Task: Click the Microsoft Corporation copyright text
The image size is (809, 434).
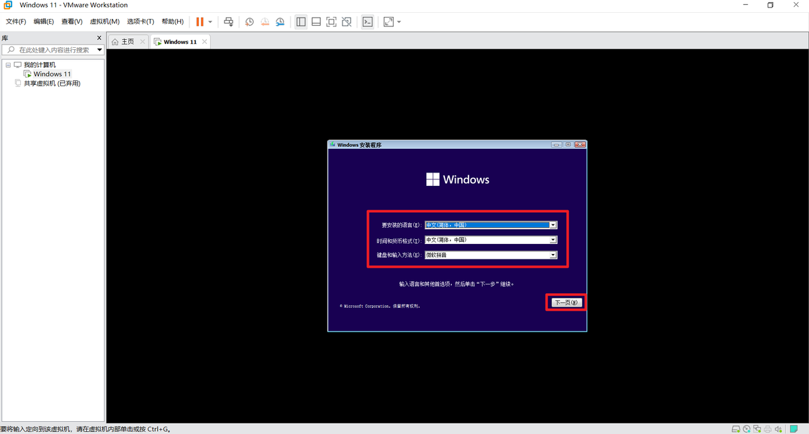Action: click(380, 306)
